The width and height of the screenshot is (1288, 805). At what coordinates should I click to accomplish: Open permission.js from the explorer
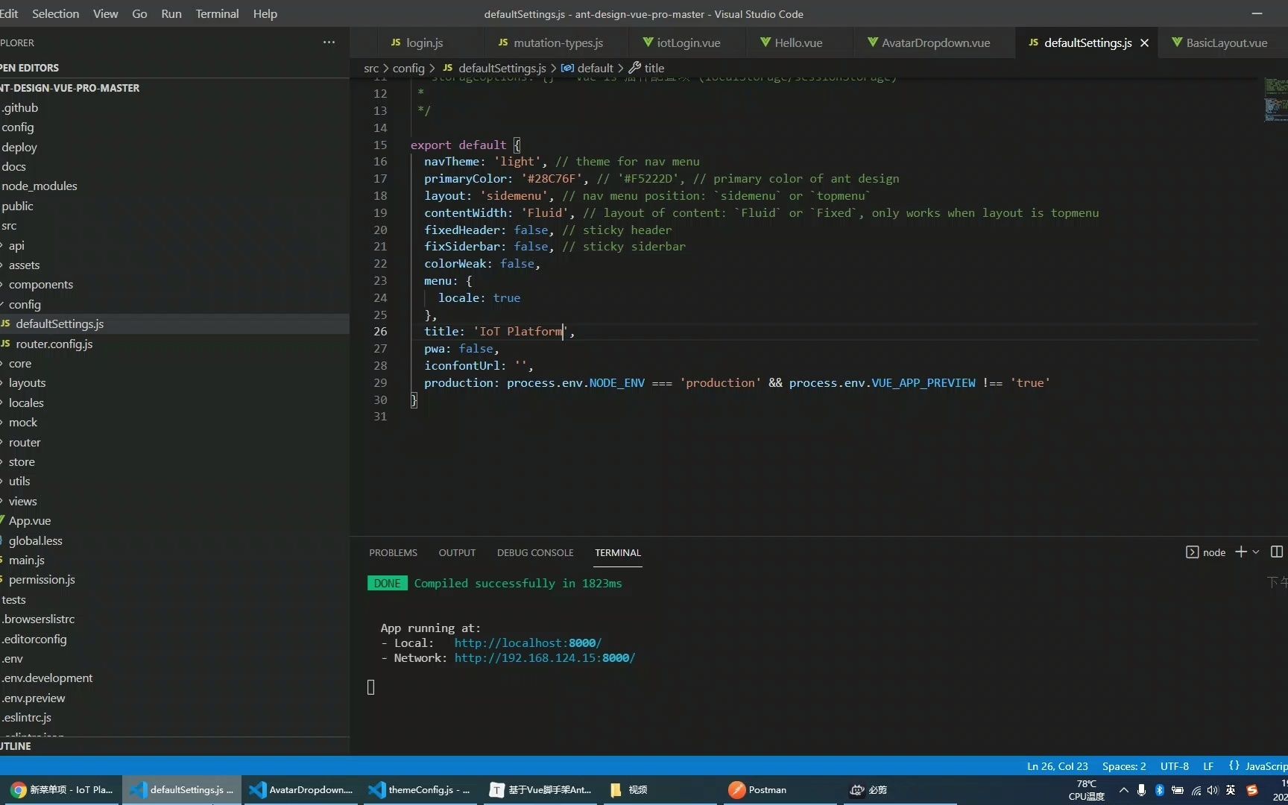pyautogui.click(x=174, y=580)
